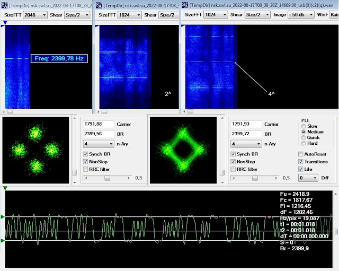Click the third window's title bar filename

(261, 5)
